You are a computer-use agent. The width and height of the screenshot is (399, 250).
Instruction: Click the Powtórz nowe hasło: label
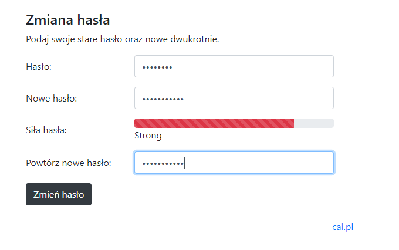pyautogui.click(x=69, y=163)
